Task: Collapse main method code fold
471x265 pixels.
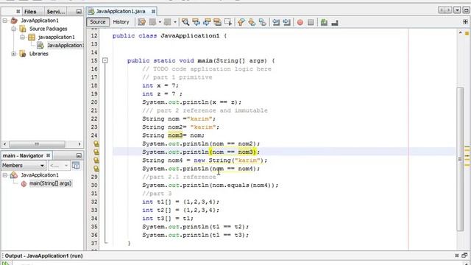Action: tap(105, 60)
